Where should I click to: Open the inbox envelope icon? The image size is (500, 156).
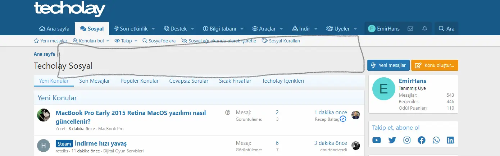click(x=410, y=29)
